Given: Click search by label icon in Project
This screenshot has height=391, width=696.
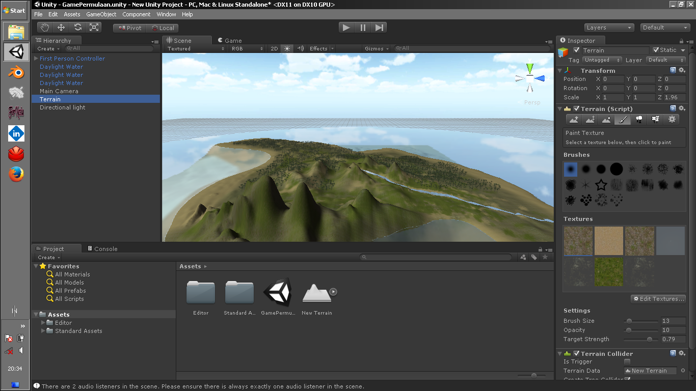Looking at the screenshot, I should [534, 257].
